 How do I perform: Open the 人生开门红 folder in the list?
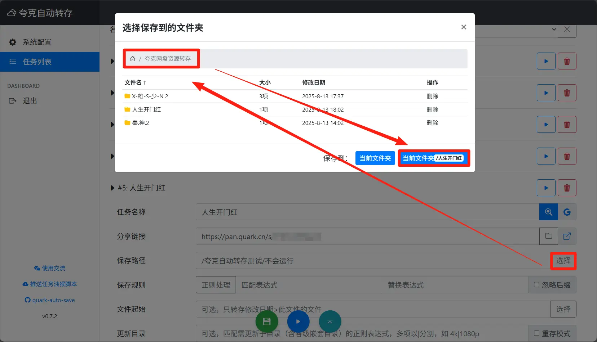coord(146,109)
